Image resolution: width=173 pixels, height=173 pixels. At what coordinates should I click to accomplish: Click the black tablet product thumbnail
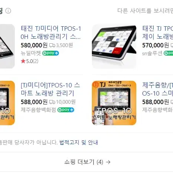point(114,46)
